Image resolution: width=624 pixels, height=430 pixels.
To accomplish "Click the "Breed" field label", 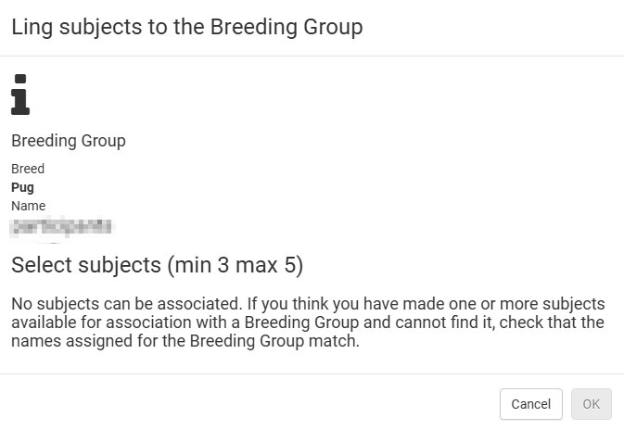I will 28,170.
